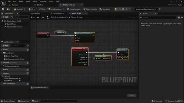Add a new function with plus icon
Viewport: 184px width, 103px height.
click(28, 63)
